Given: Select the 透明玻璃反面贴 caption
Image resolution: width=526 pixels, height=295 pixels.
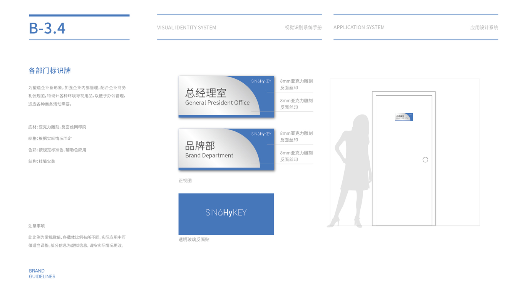Looking at the screenshot, I should tap(194, 239).
